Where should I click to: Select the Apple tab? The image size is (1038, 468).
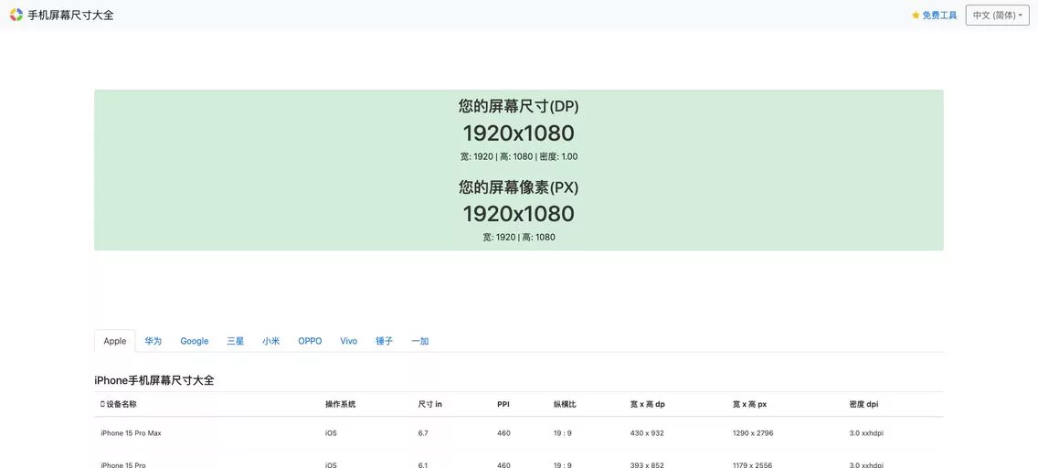point(114,341)
